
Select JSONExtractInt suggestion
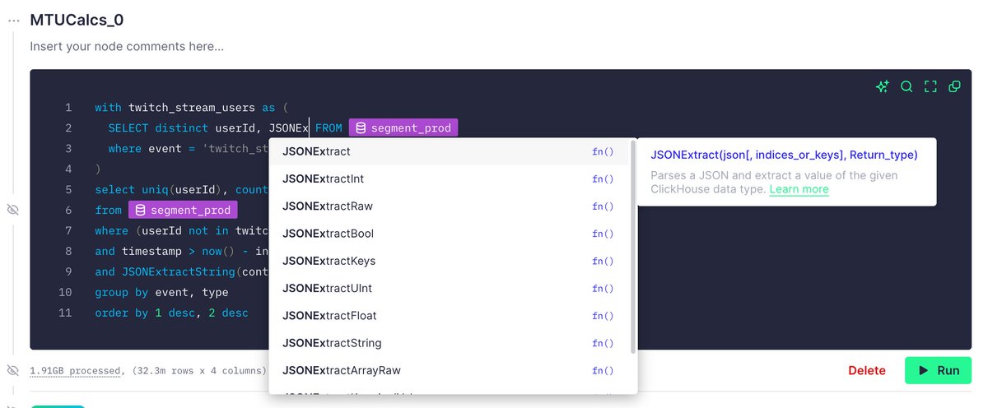pyautogui.click(x=450, y=178)
